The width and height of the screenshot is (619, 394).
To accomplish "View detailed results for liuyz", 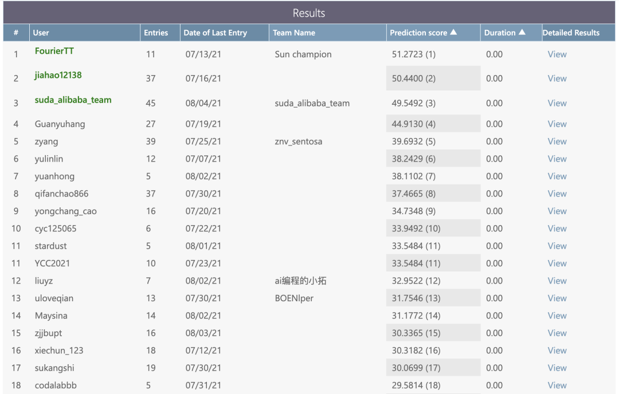I will pos(557,281).
